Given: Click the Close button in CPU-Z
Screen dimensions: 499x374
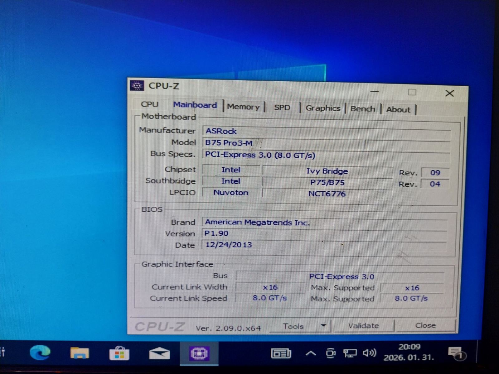Looking at the screenshot, I should click(425, 325).
